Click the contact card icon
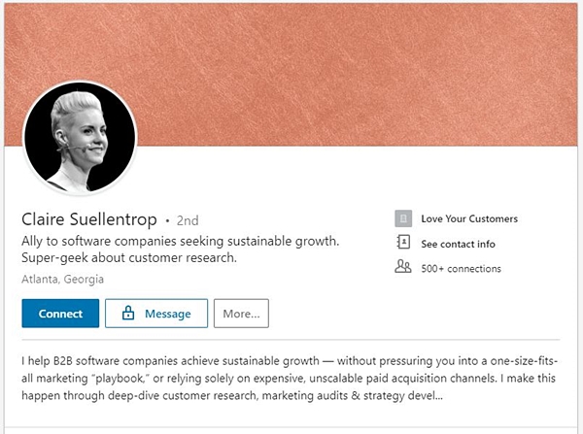583x434 pixels. [403, 243]
